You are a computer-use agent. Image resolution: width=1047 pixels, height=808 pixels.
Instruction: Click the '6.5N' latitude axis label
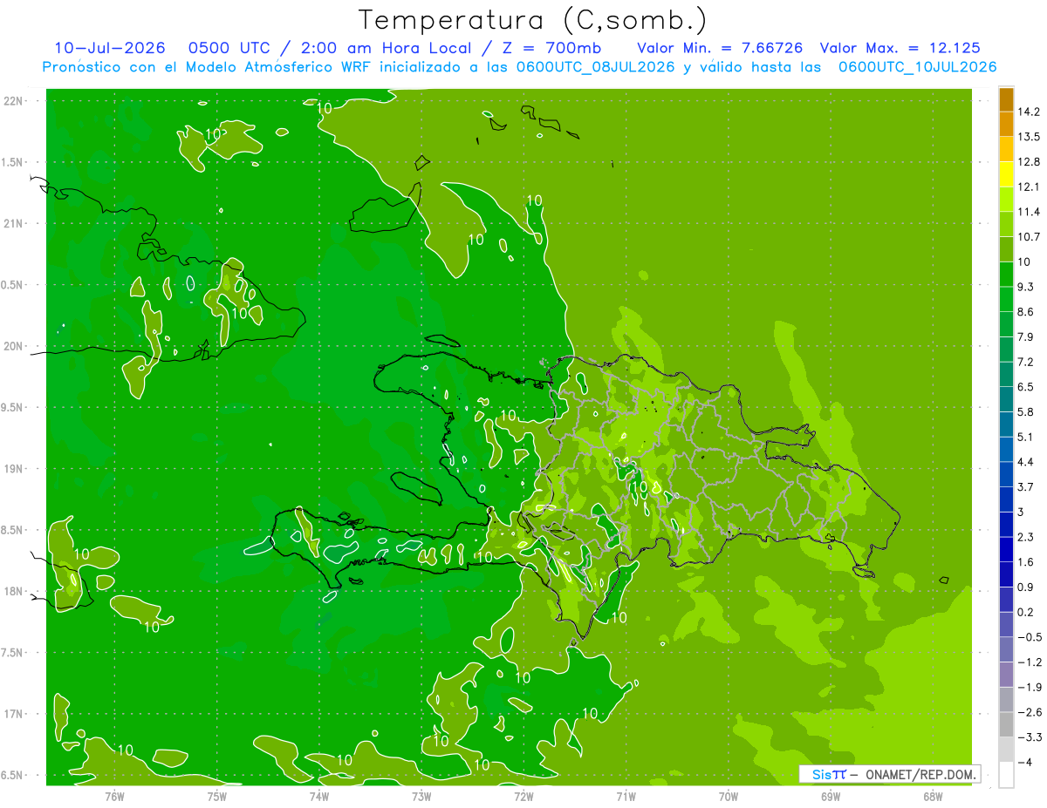pos(12,776)
